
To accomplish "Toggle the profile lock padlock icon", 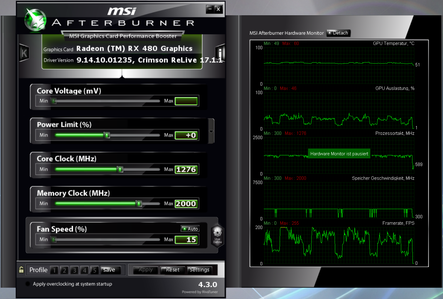I will 21,270.
